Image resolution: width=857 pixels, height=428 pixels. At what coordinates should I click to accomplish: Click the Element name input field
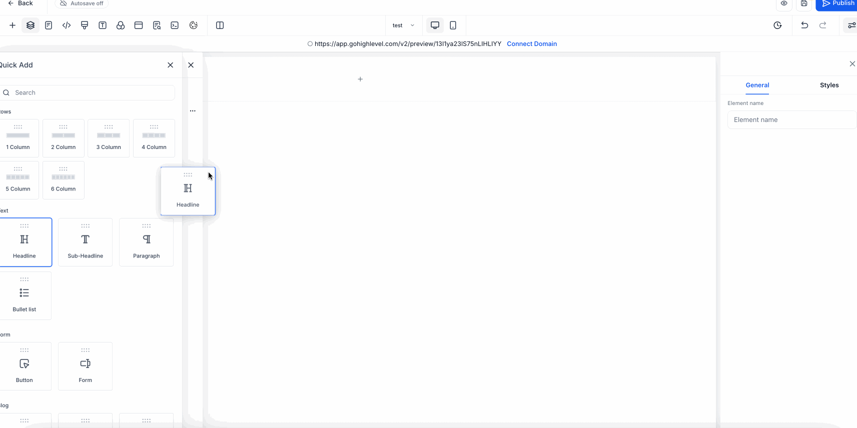(x=791, y=120)
